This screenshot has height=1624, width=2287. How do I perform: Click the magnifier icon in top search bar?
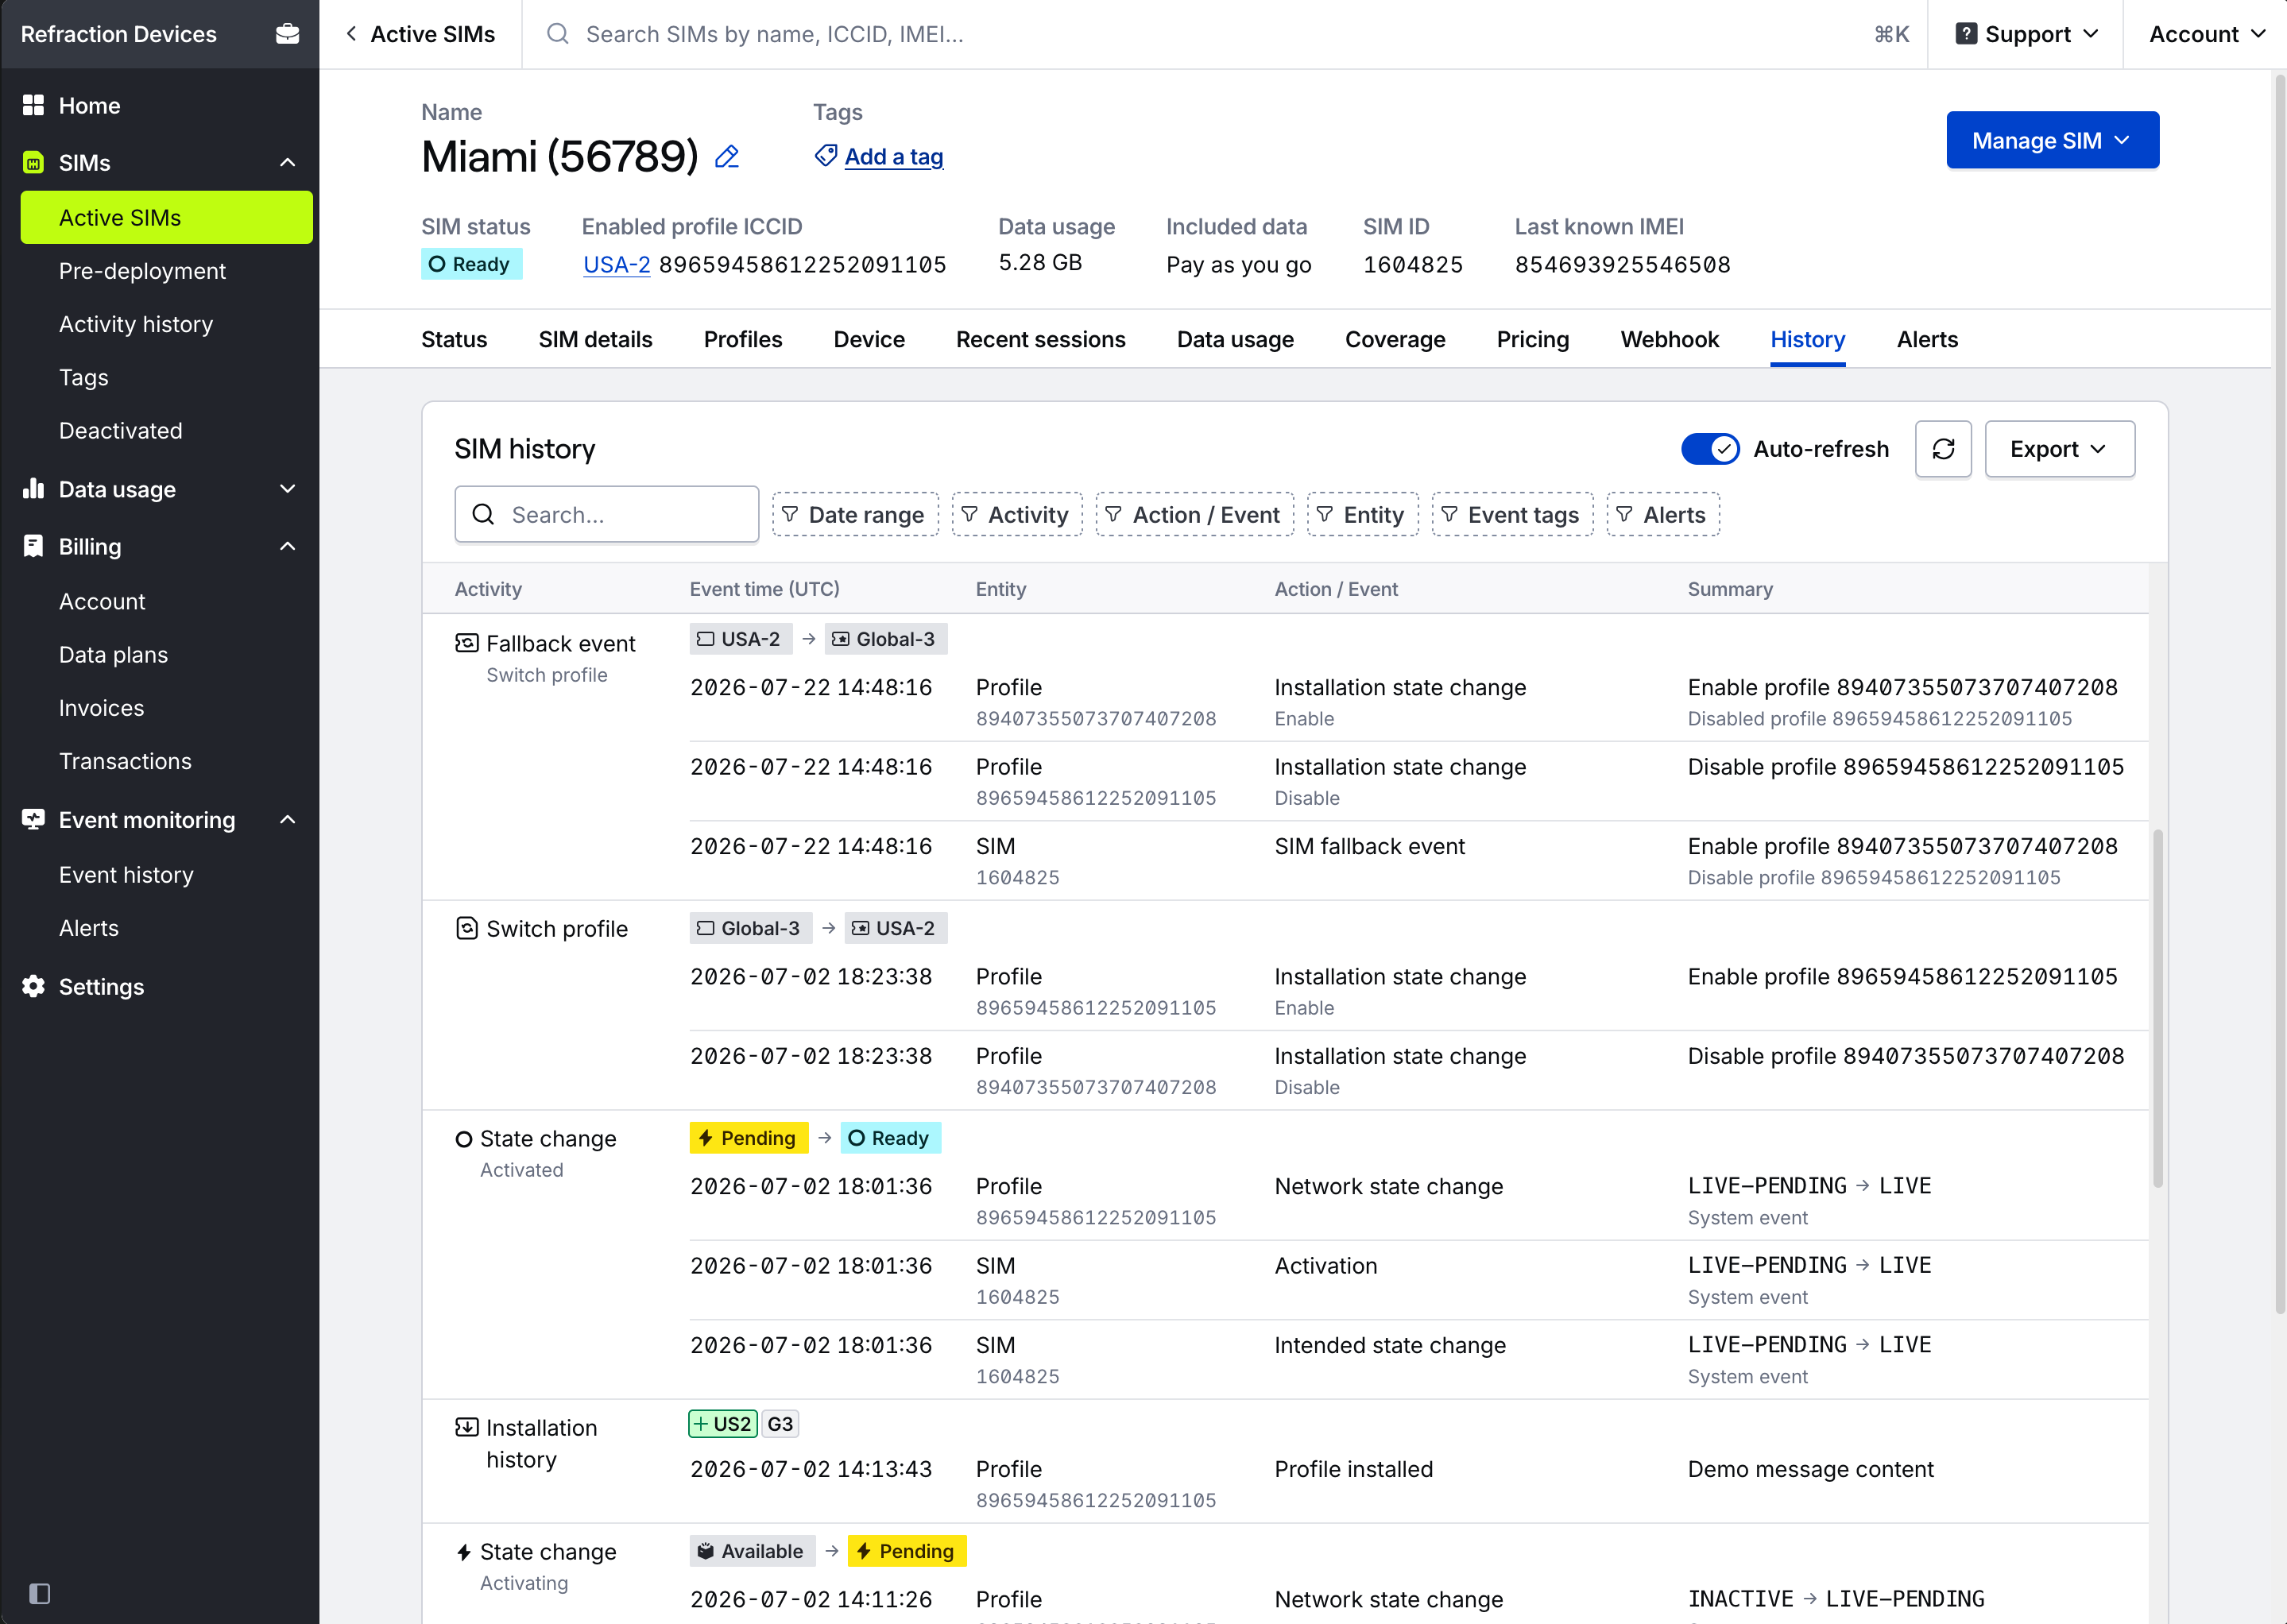557,34
